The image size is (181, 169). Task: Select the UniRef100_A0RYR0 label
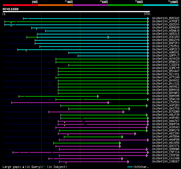click(166, 118)
